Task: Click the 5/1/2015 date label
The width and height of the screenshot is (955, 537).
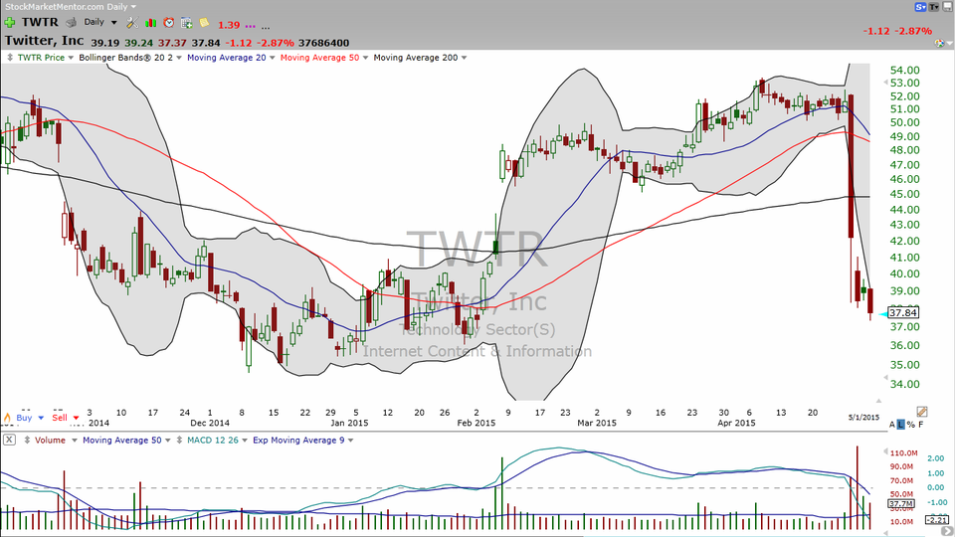Action: (x=863, y=417)
